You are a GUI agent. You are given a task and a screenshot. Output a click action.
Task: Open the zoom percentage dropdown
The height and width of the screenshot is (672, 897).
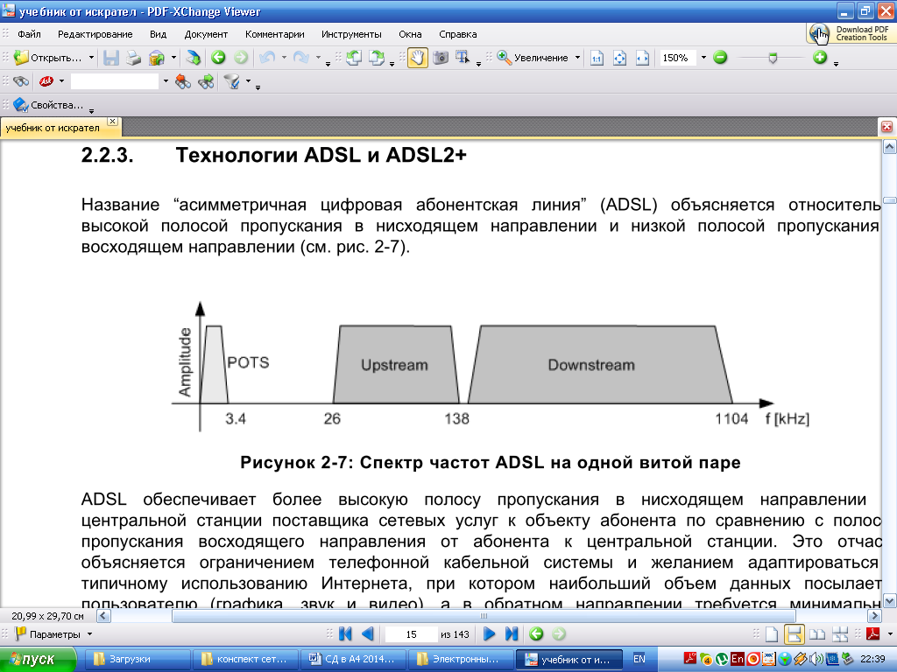point(703,58)
